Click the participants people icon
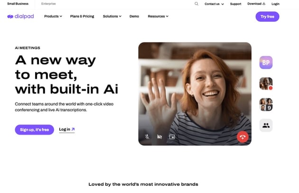299x193 pixels. [266, 125]
